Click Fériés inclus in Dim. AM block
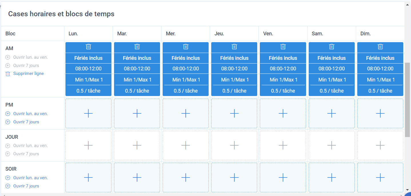The height and width of the screenshot is (196, 411). tap(380, 58)
